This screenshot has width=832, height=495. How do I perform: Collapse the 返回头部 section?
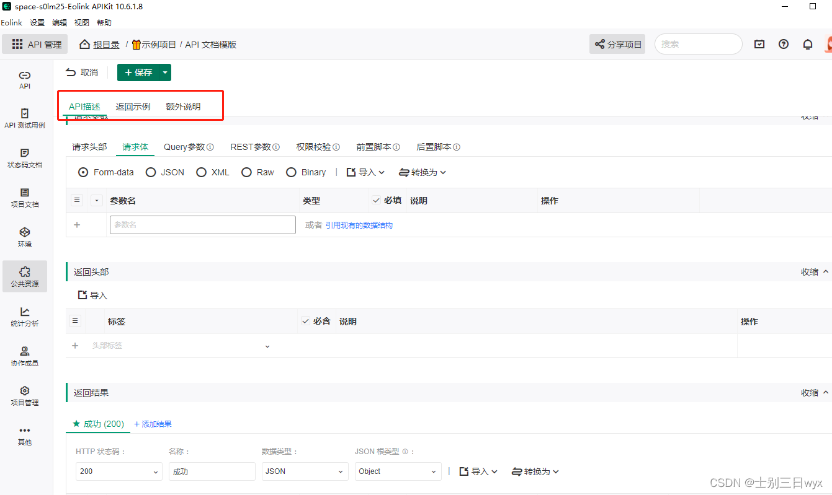coord(815,272)
